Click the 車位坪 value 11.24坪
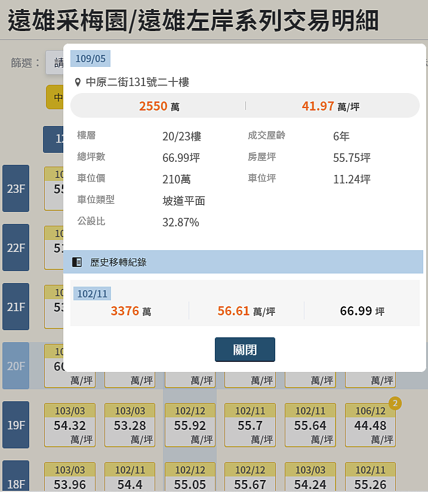 click(352, 179)
